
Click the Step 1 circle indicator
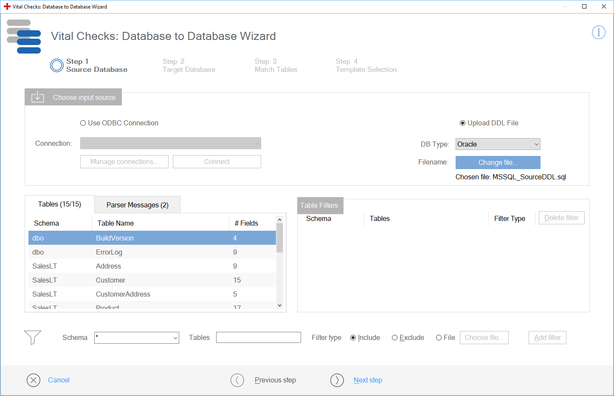click(x=57, y=65)
